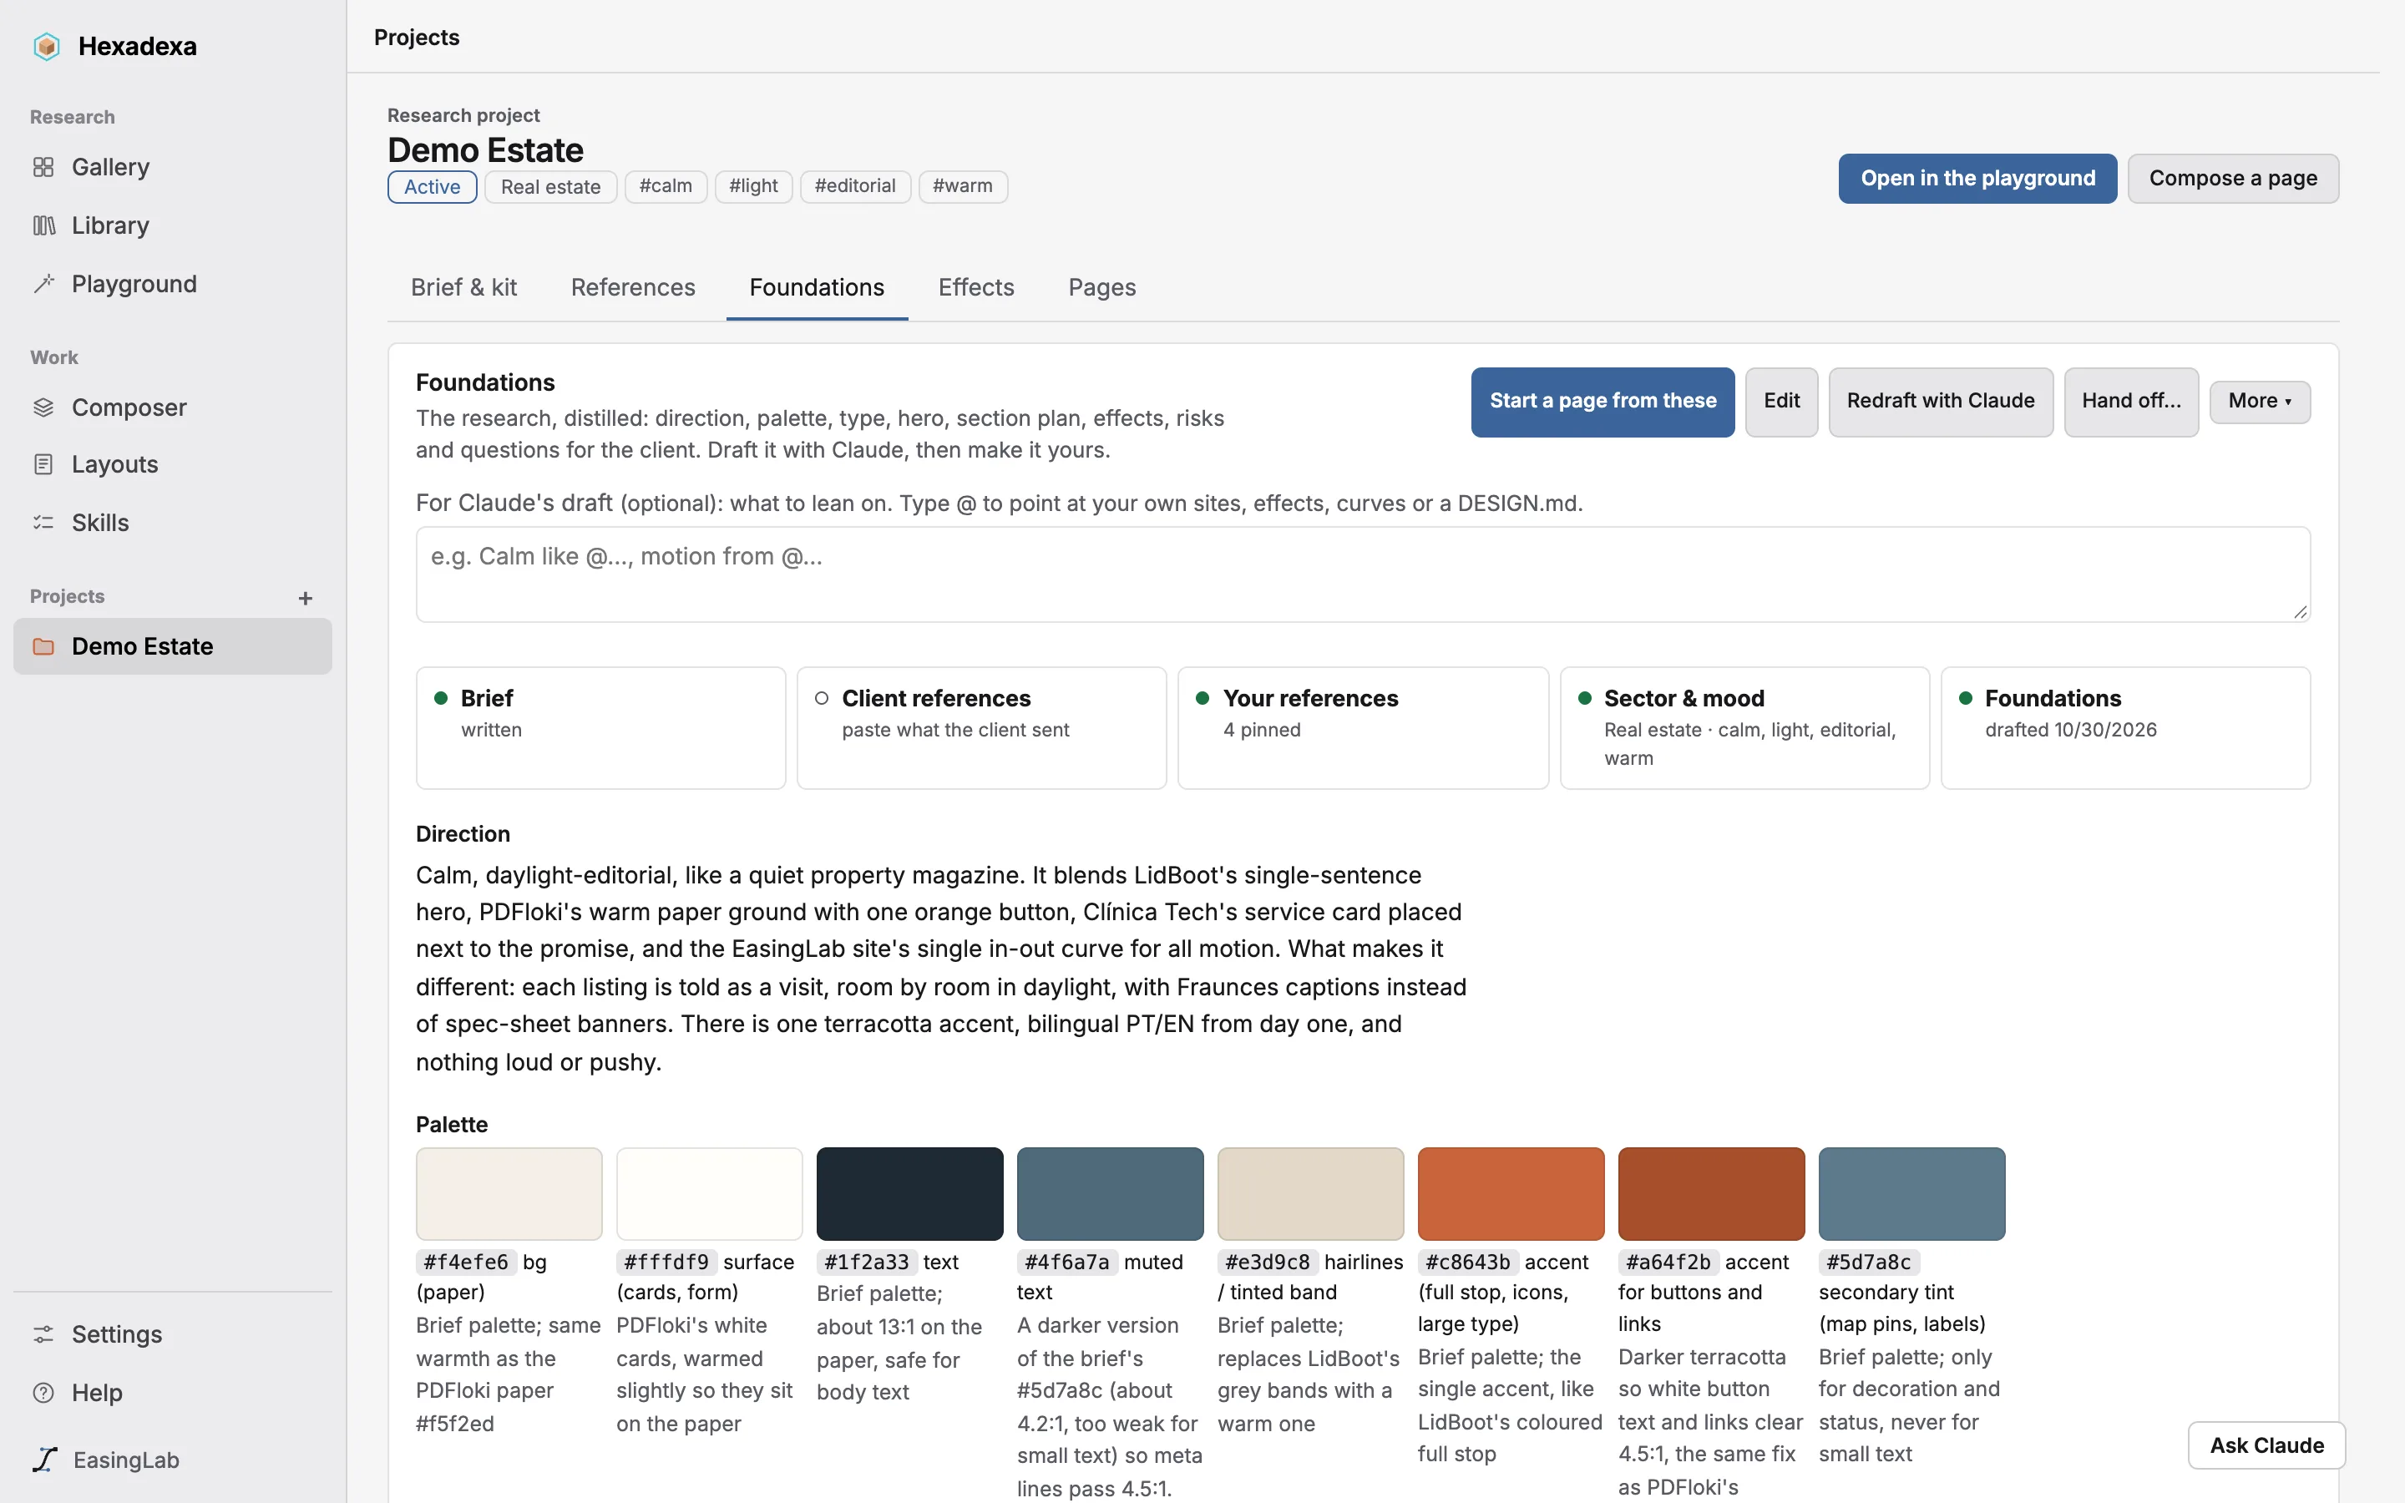
Task: Add a new project with plus icon
Action: pos(305,599)
